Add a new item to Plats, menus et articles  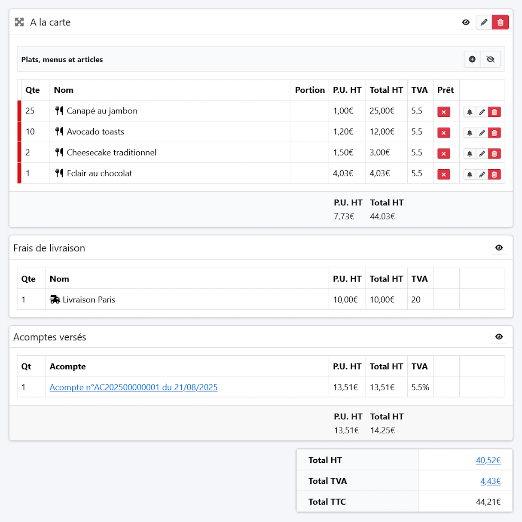(x=472, y=59)
